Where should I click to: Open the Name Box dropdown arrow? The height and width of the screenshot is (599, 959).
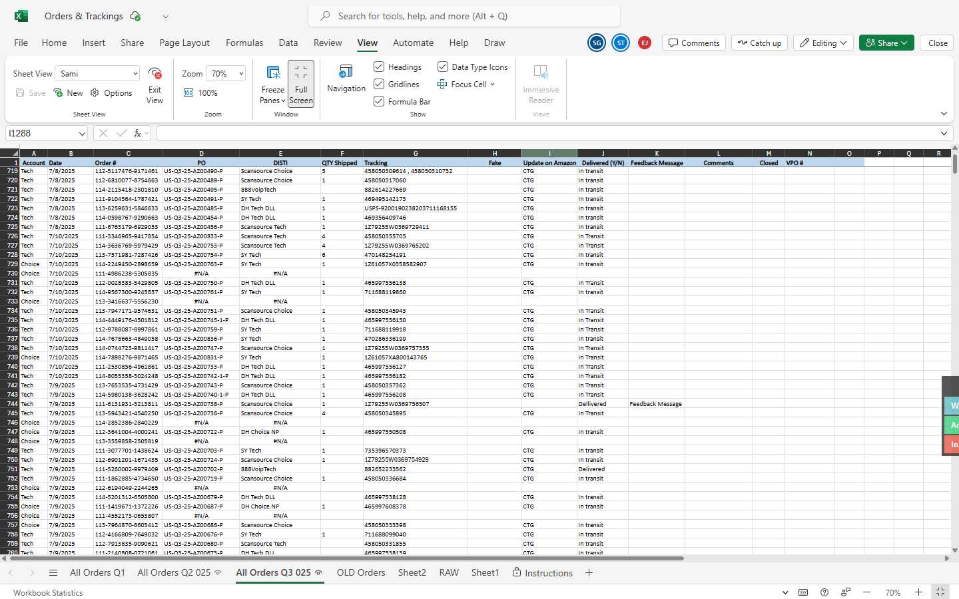[x=82, y=134]
